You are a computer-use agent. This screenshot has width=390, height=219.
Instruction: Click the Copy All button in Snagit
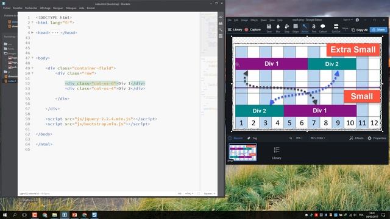(360, 30)
